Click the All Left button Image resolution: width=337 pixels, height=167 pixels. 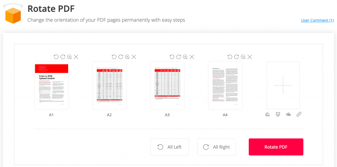(x=169, y=147)
